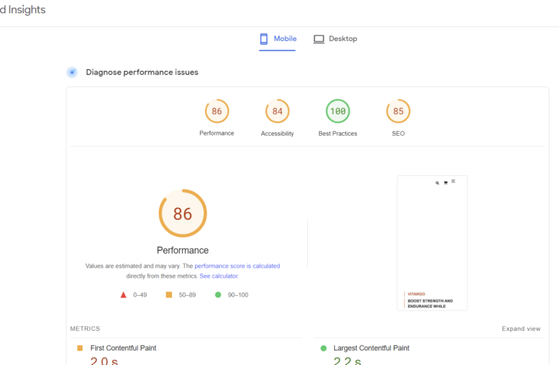This screenshot has width=559, height=365.
Task: Select the Best Practices 100 score gauge
Action: click(x=338, y=111)
